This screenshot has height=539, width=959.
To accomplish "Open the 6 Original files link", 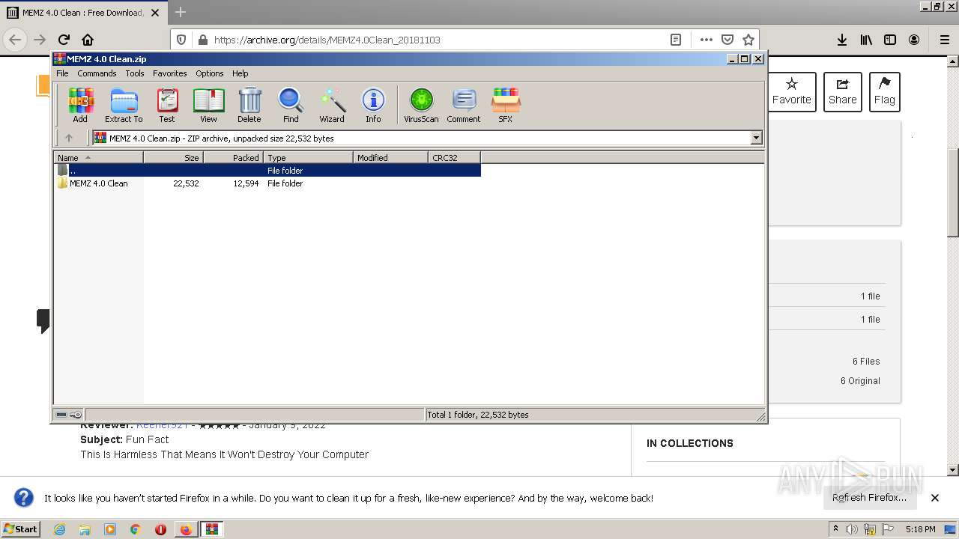I will pos(860,381).
